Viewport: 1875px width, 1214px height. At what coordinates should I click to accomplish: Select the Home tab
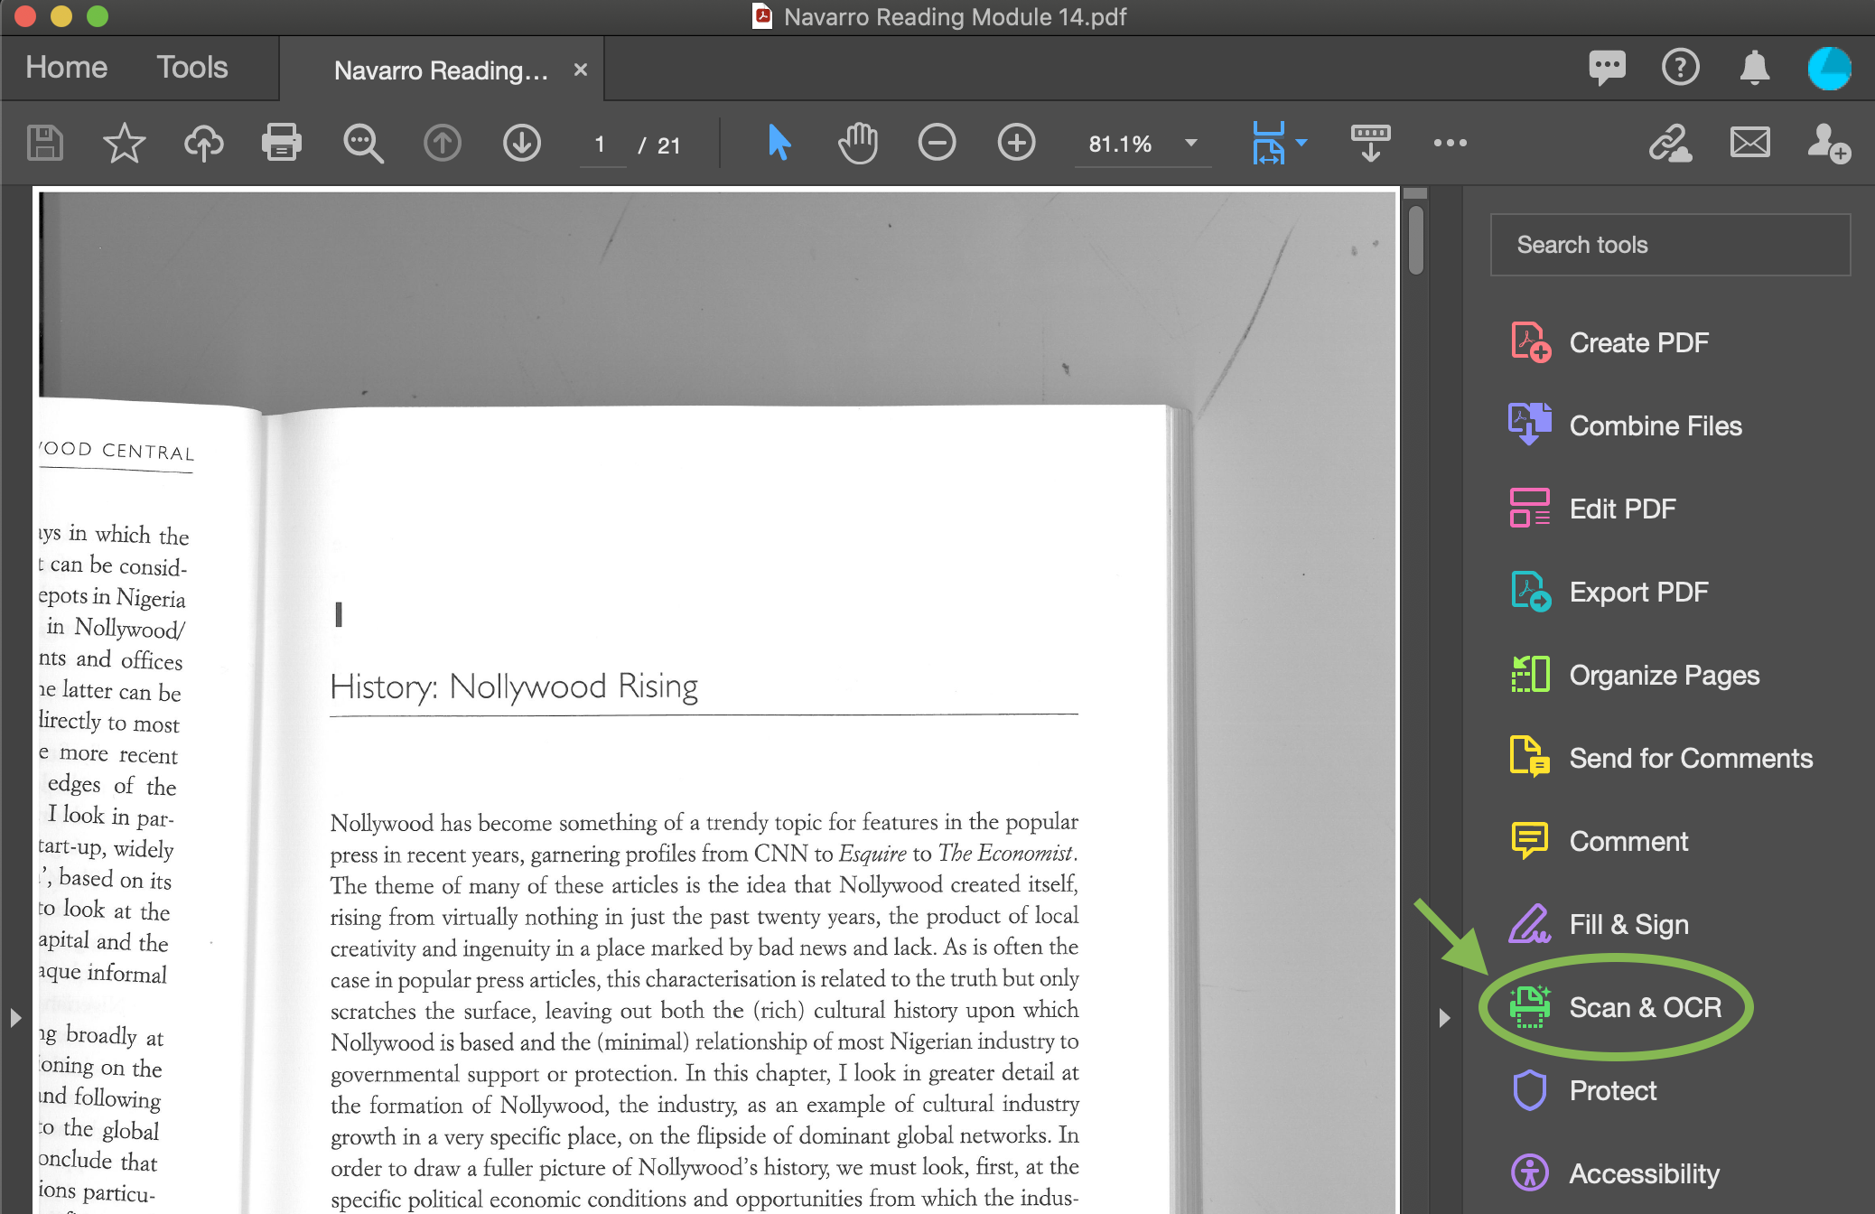point(67,67)
